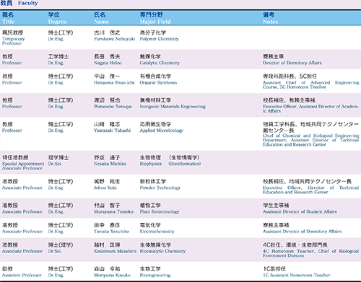Click the 'Faculty' heading text

[28, 3]
